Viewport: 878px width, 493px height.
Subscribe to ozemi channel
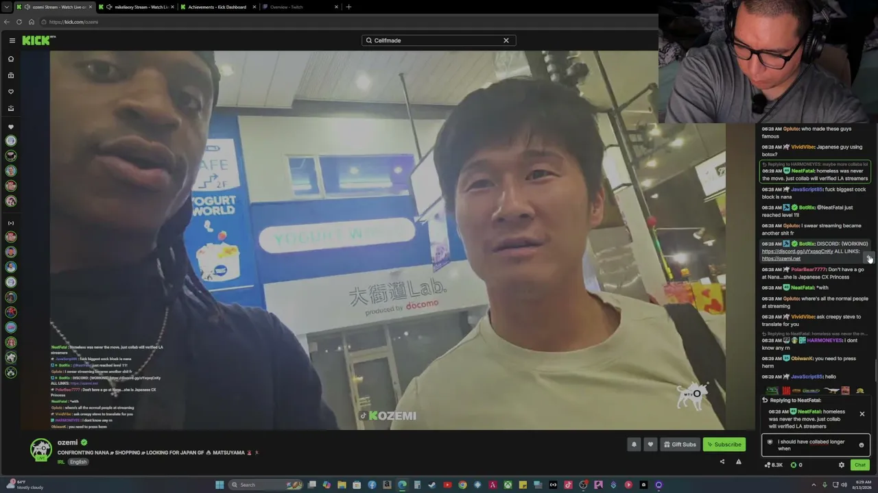point(724,444)
